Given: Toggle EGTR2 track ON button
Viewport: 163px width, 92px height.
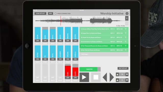Looking at the screenshot, I should pos(37,59).
